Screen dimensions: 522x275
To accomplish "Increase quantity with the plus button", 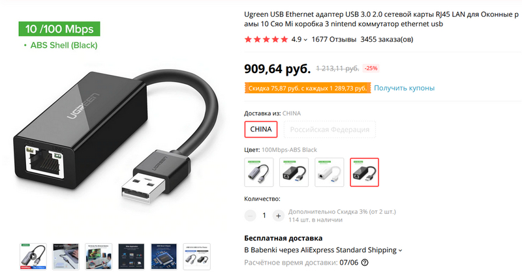I will 279,216.
